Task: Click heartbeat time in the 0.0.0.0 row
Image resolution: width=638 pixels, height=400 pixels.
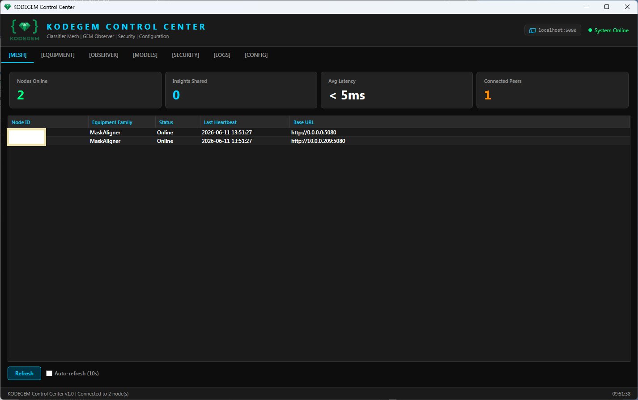Action: tap(227, 133)
